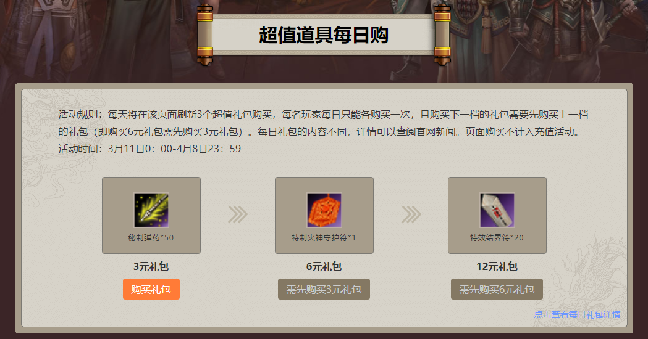Select the 特制火神守护符*1 item label
Image resolution: width=648 pixels, height=339 pixels.
click(324, 237)
